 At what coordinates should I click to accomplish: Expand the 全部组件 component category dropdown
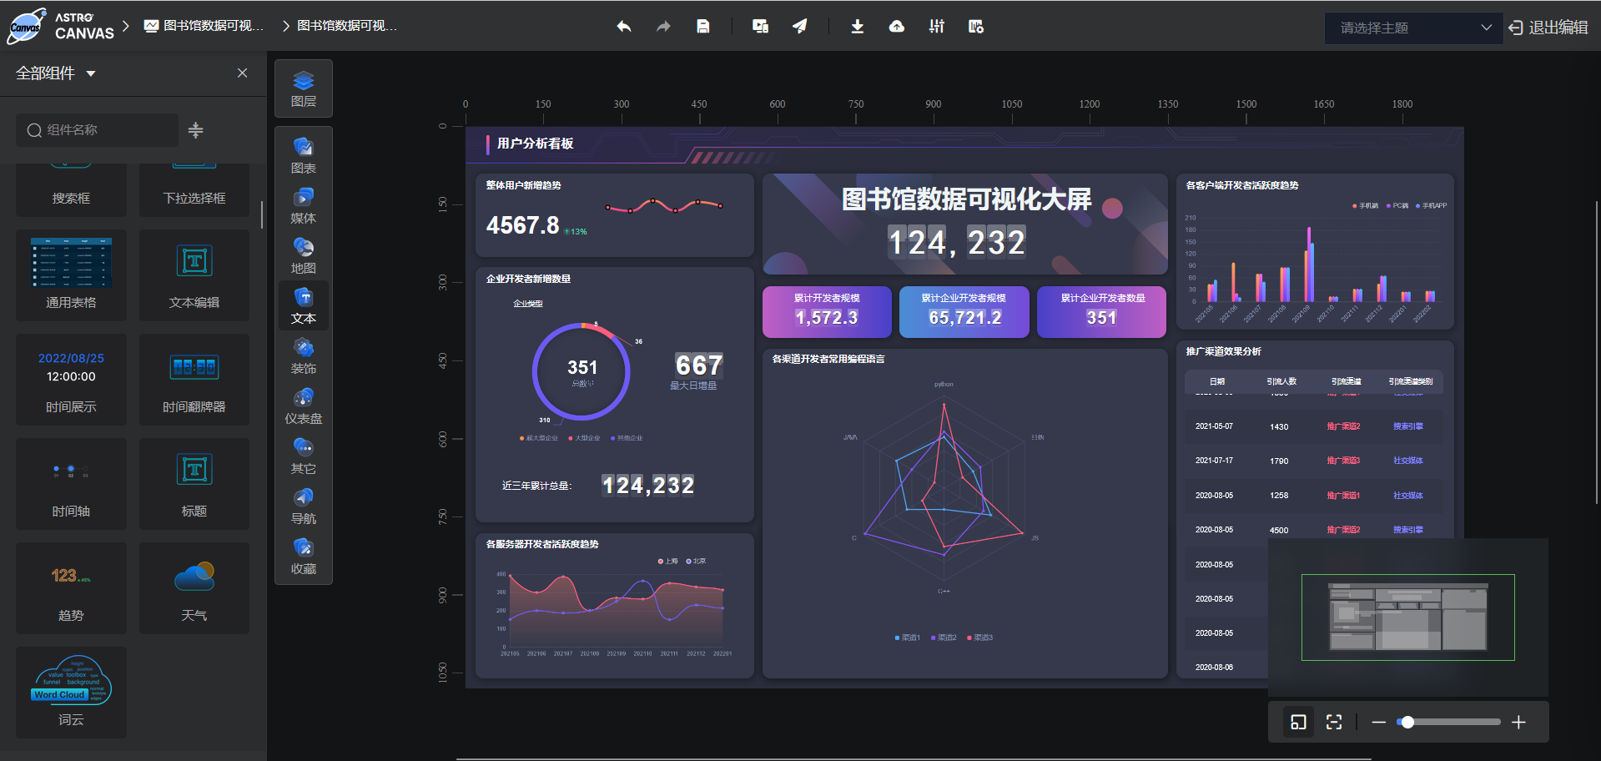pos(54,73)
